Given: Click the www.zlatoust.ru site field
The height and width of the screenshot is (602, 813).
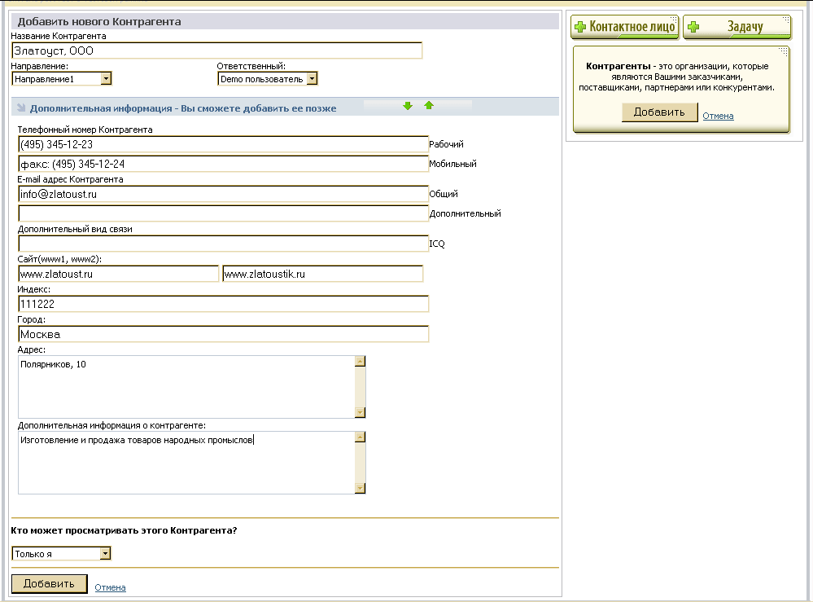Looking at the screenshot, I should pyautogui.click(x=118, y=274).
